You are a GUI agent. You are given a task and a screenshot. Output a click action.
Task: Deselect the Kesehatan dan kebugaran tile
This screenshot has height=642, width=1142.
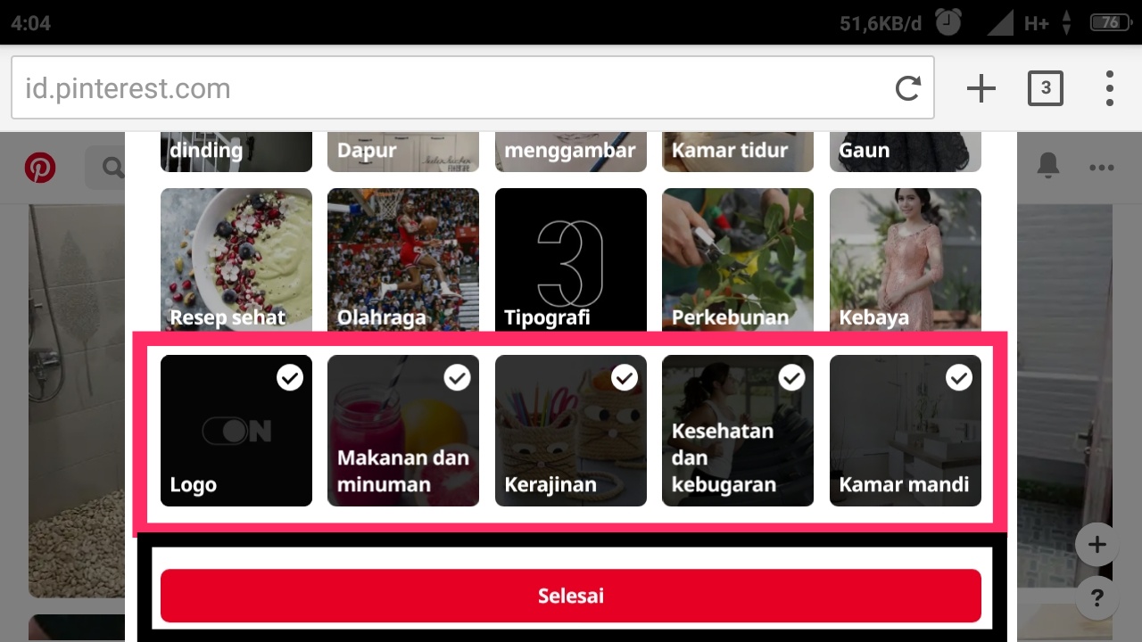pos(738,431)
